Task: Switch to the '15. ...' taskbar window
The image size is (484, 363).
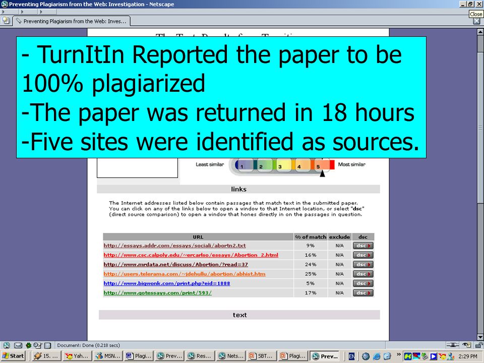Action: tap(46, 356)
